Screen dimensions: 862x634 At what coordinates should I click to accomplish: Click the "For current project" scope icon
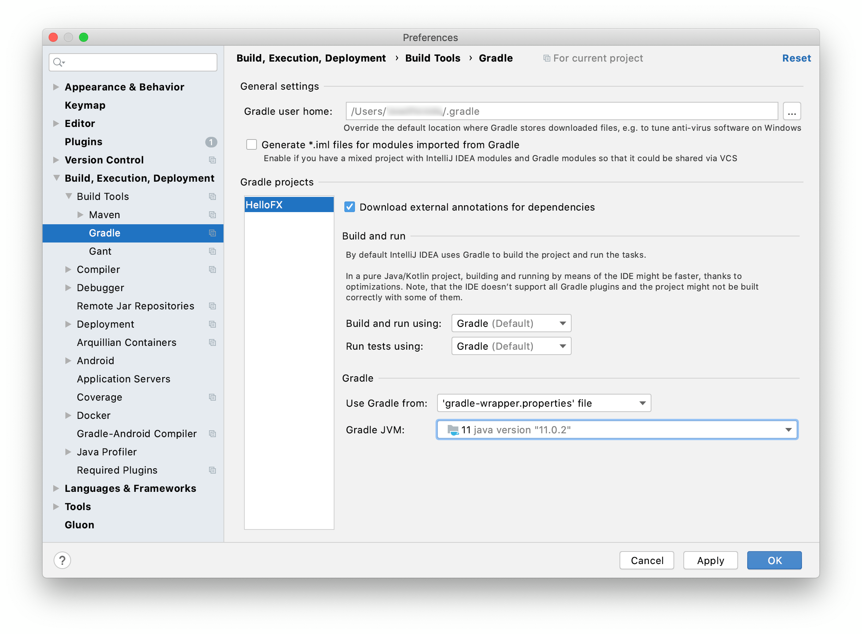click(x=547, y=58)
